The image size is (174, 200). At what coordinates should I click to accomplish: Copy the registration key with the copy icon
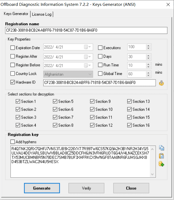click(x=161, y=148)
